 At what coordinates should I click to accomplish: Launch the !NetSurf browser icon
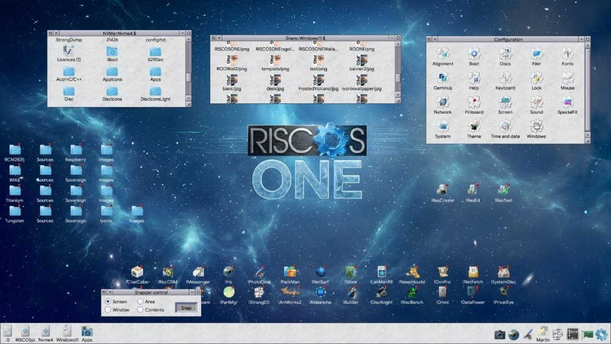320,274
